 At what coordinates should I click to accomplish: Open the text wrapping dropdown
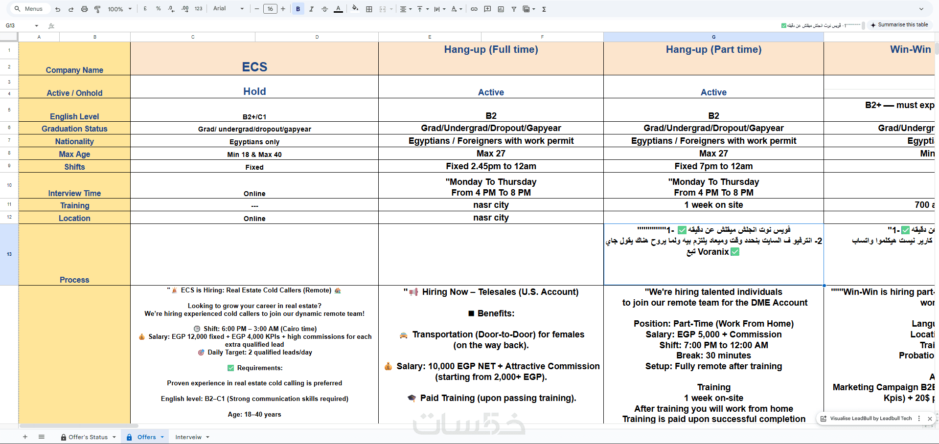(439, 9)
